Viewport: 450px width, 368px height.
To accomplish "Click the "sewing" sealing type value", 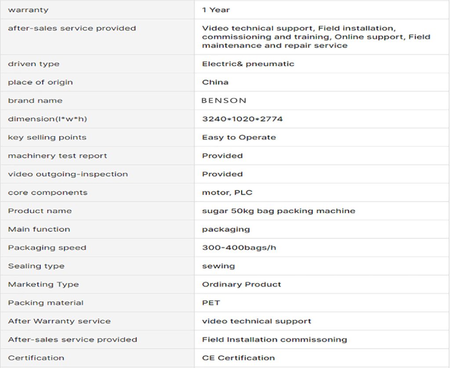I will [218, 266].
